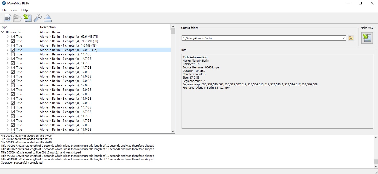Click the 'Duration: 1:42:52' line

(x=194, y=71)
